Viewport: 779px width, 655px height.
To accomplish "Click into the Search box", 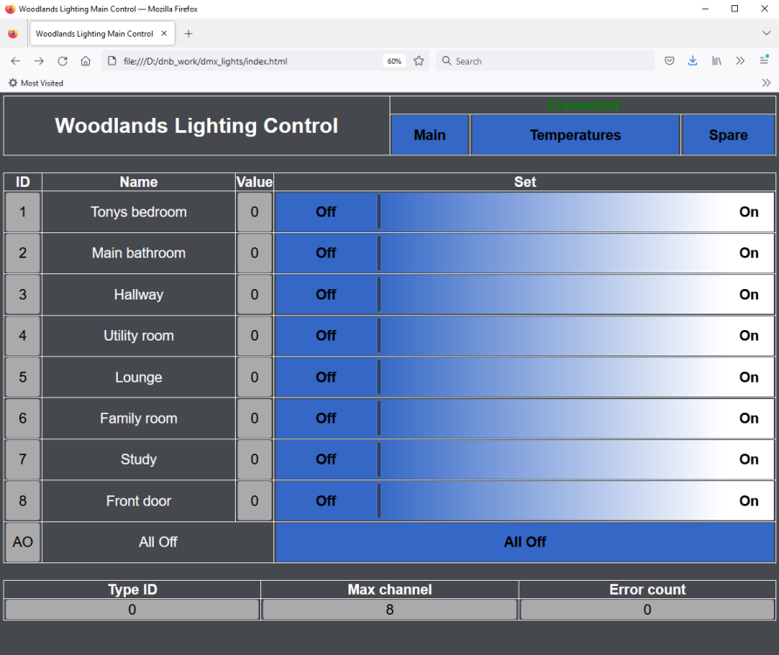I will click(544, 61).
